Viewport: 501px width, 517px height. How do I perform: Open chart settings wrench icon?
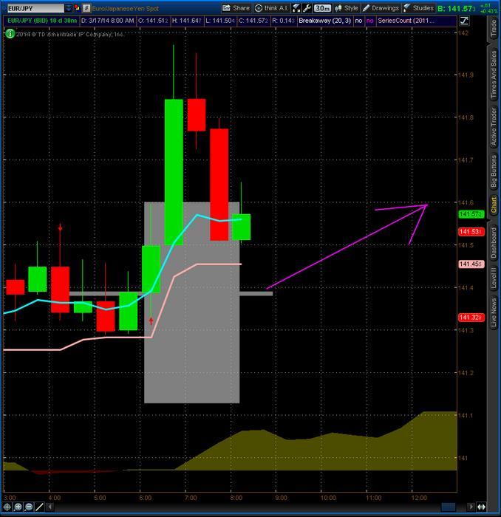307,8
